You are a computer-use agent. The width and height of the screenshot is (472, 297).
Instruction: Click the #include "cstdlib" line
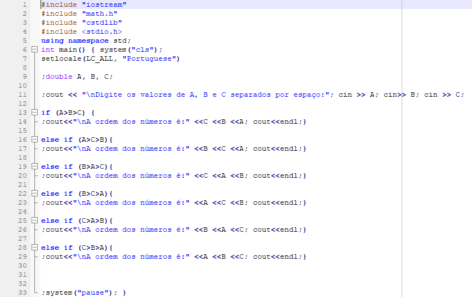[82, 22]
